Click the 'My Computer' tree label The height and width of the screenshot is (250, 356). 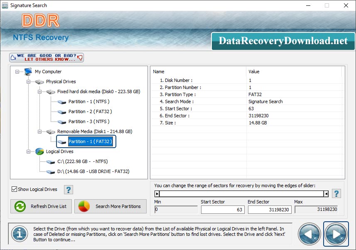click(x=48, y=72)
